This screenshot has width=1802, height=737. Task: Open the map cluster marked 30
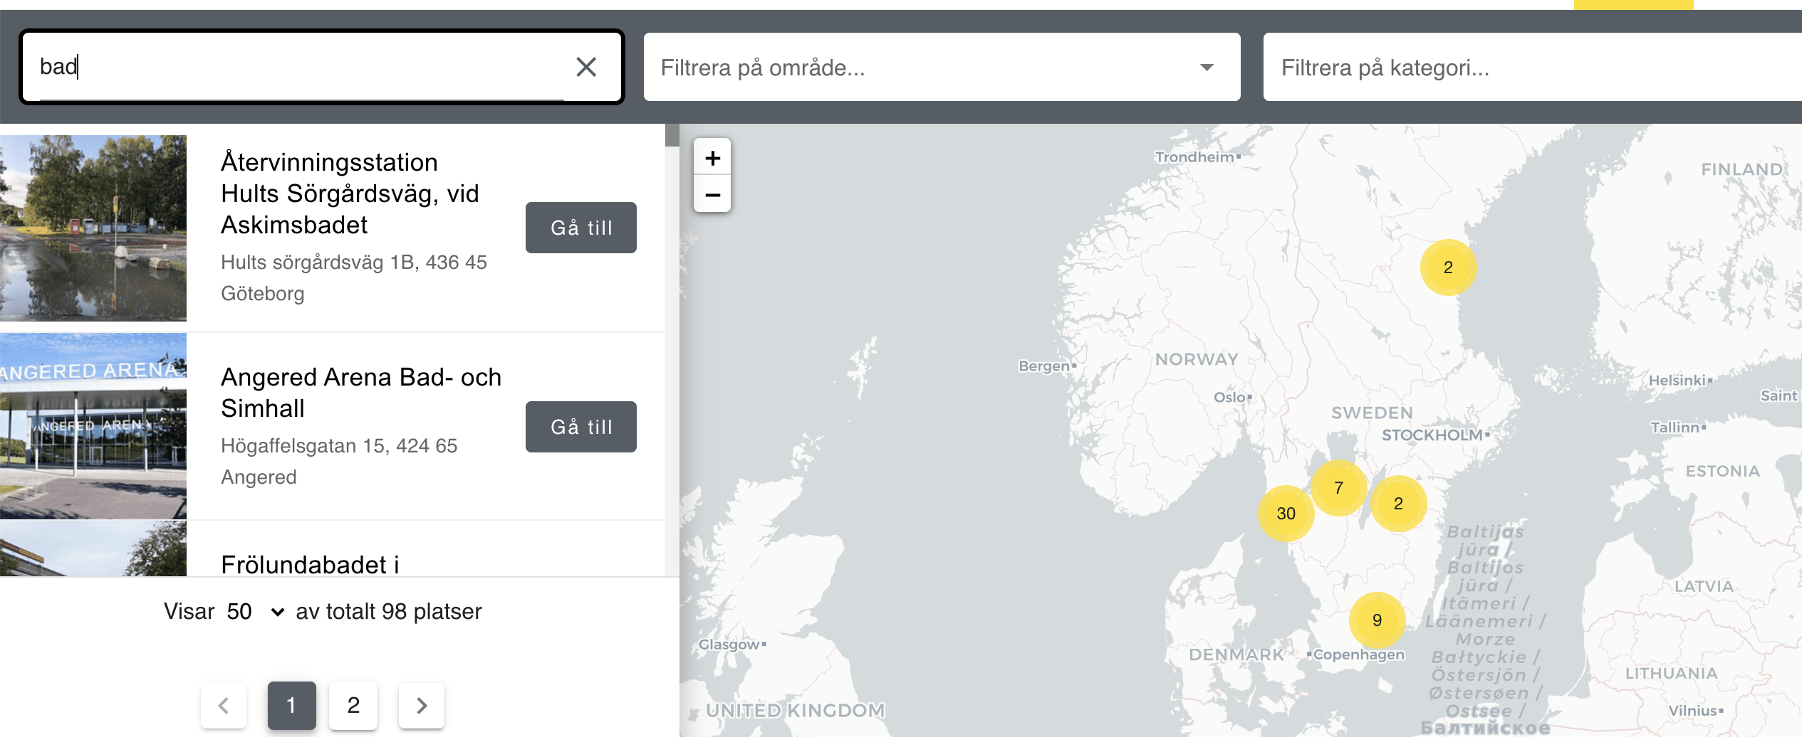1286,514
